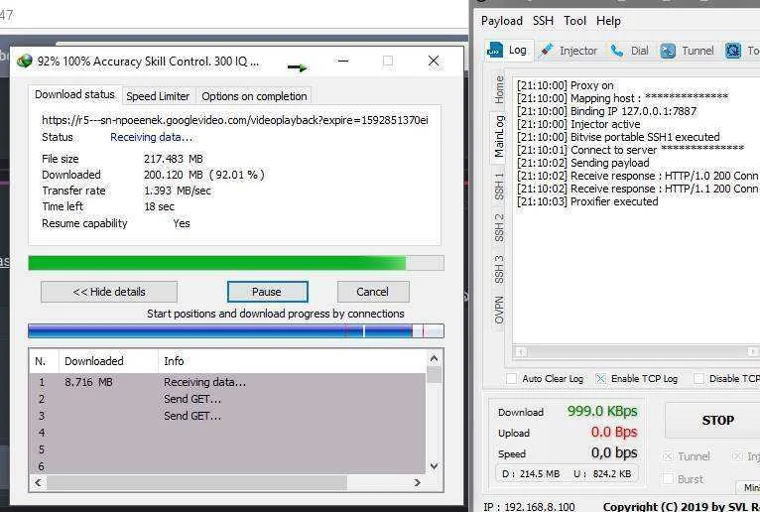Toggle Enable TCP Log checkbox

tap(600, 379)
